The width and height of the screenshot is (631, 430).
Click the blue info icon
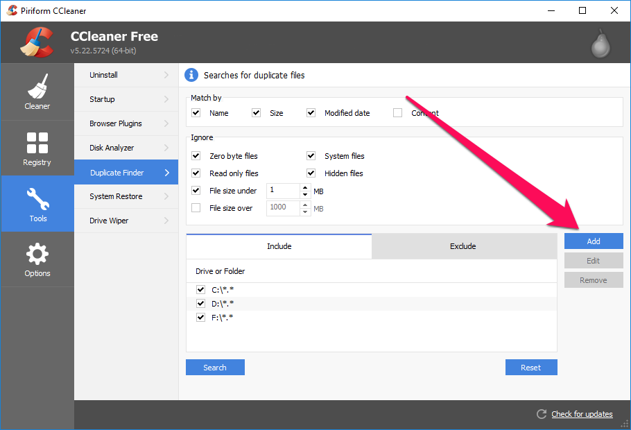point(191,75)
